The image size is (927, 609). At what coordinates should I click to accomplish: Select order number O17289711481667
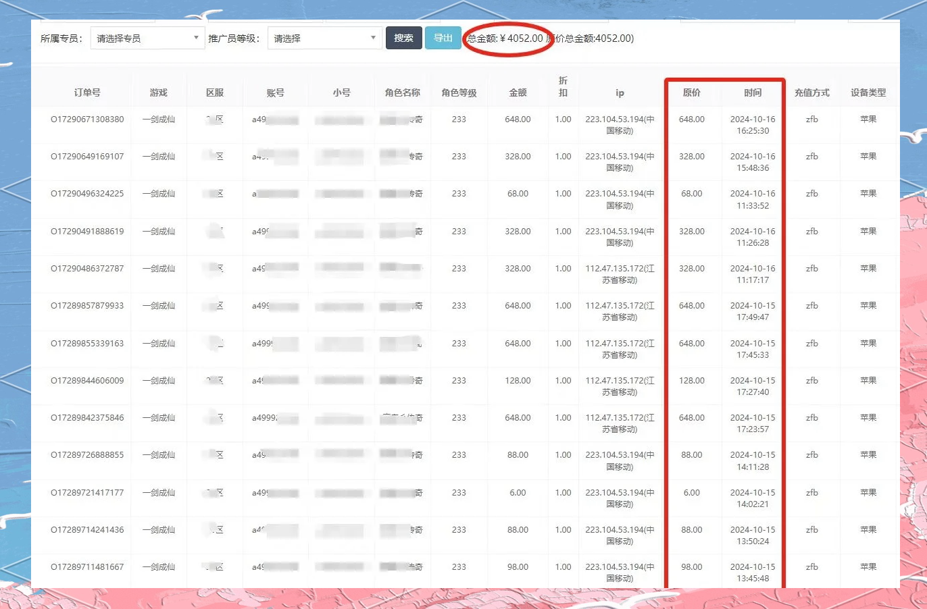pyautogui.click(x=87, y=567)
